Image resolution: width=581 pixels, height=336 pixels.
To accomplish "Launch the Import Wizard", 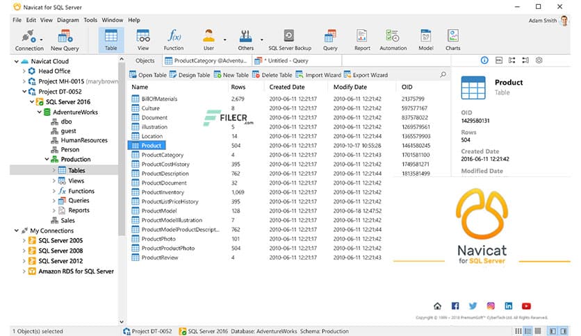I will pos(318,75).
